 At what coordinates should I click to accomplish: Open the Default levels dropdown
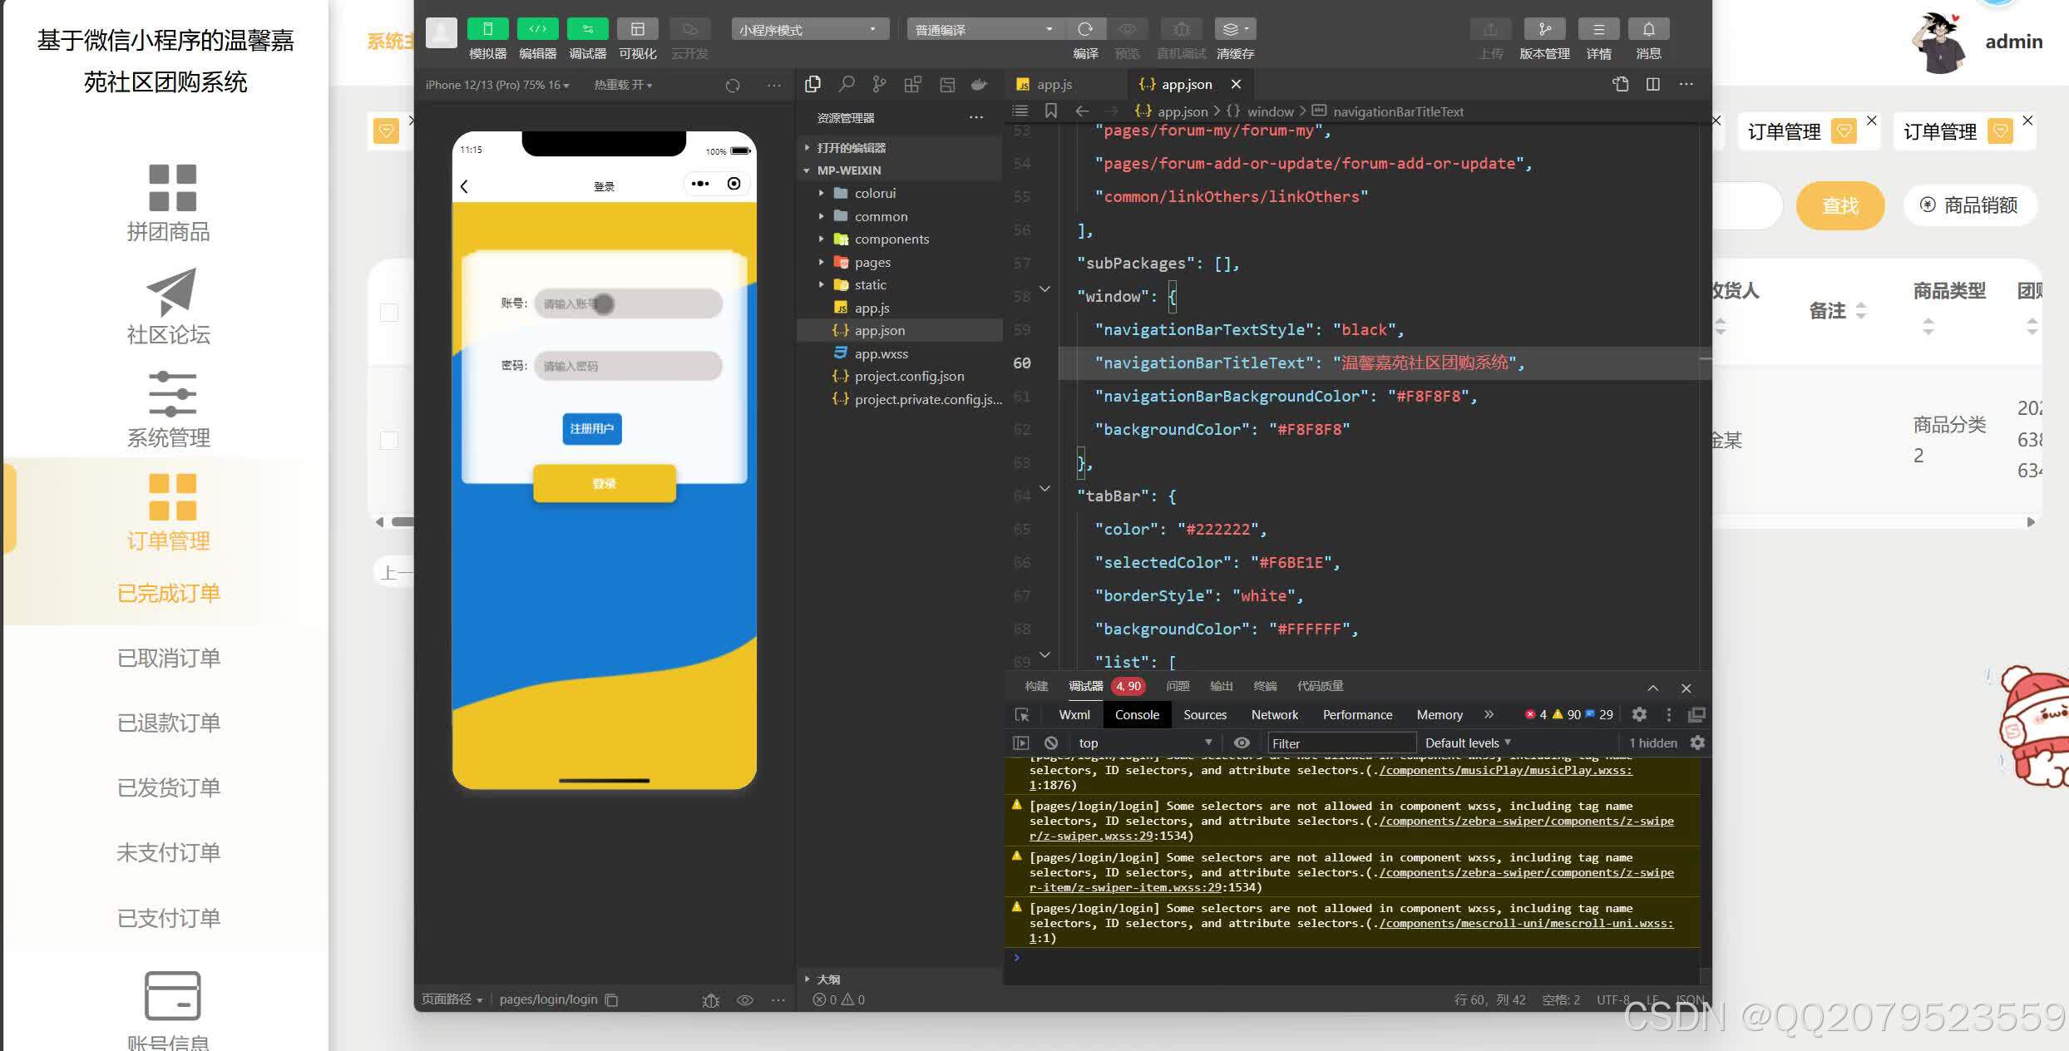pos(1468,743)
